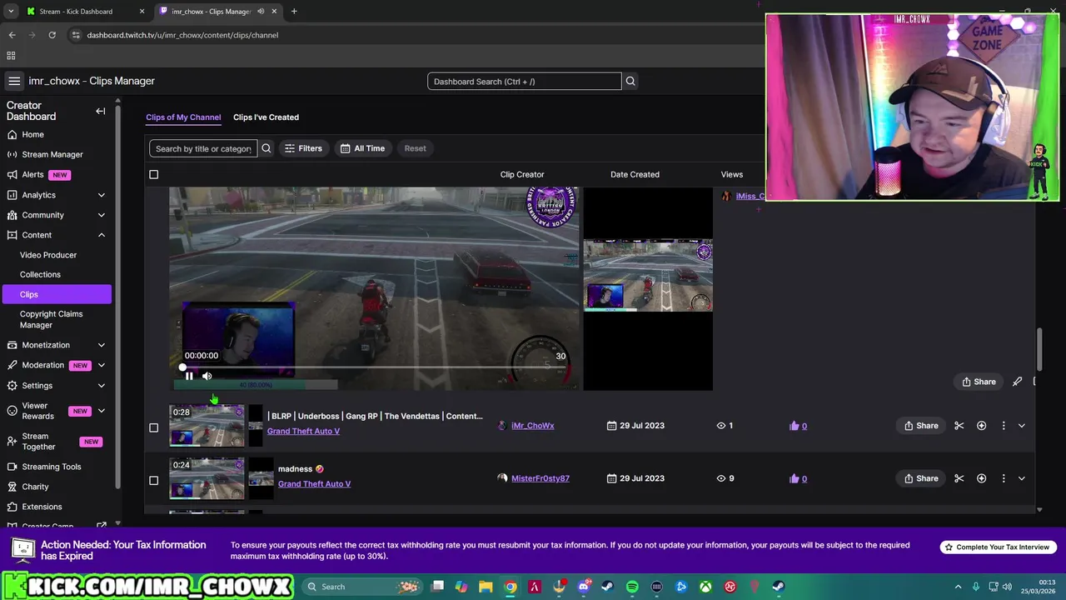Open Xbox app from the taskbar
This screenshot has width=1066, height=600.
point(705,587)
